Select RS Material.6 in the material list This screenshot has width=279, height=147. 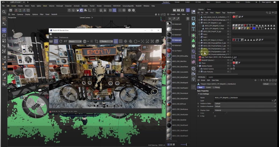coord(177,40)
